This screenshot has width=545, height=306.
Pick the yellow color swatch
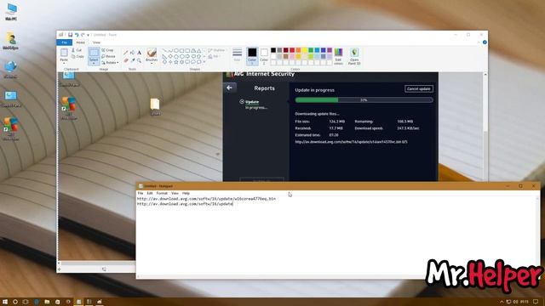click(305, 50)
